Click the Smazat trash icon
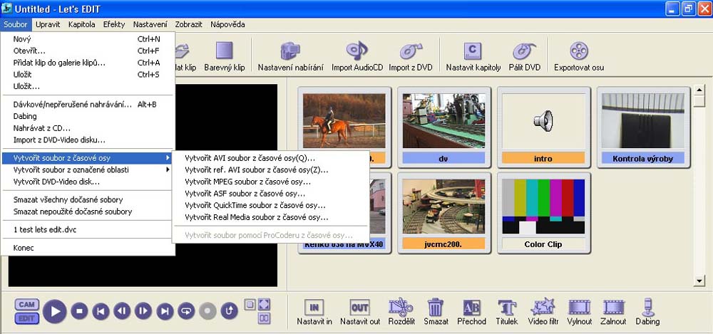This screenshot has height=334, width=713. coord(435,308)
